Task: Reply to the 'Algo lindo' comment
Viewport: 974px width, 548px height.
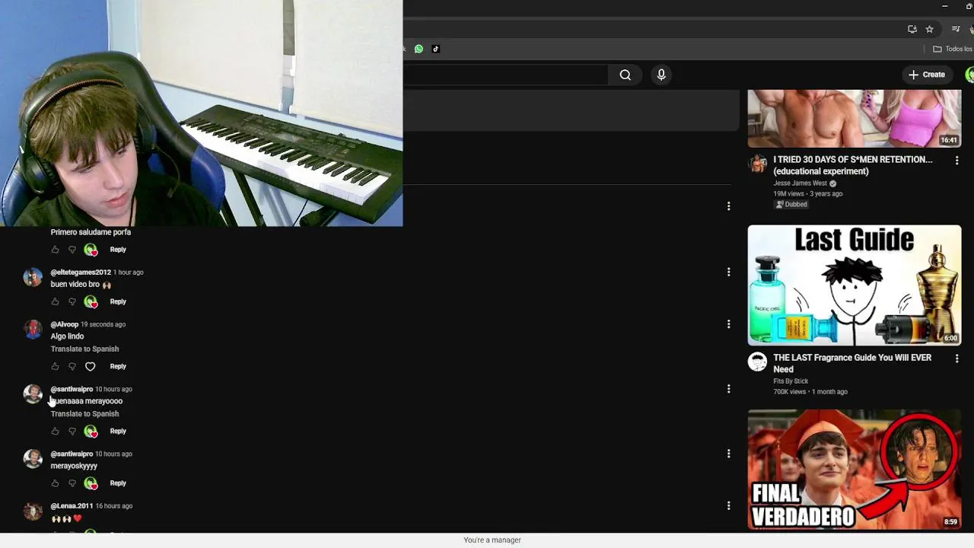Action: coord(118,366)
